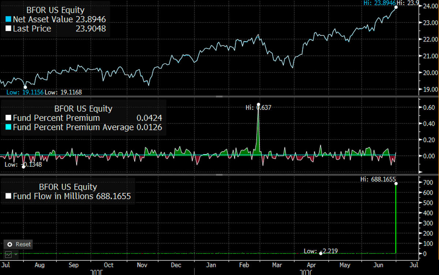Click the 0.20 value on the premium axis
This screenshot has width=439, height=275.
pos(429,140)
